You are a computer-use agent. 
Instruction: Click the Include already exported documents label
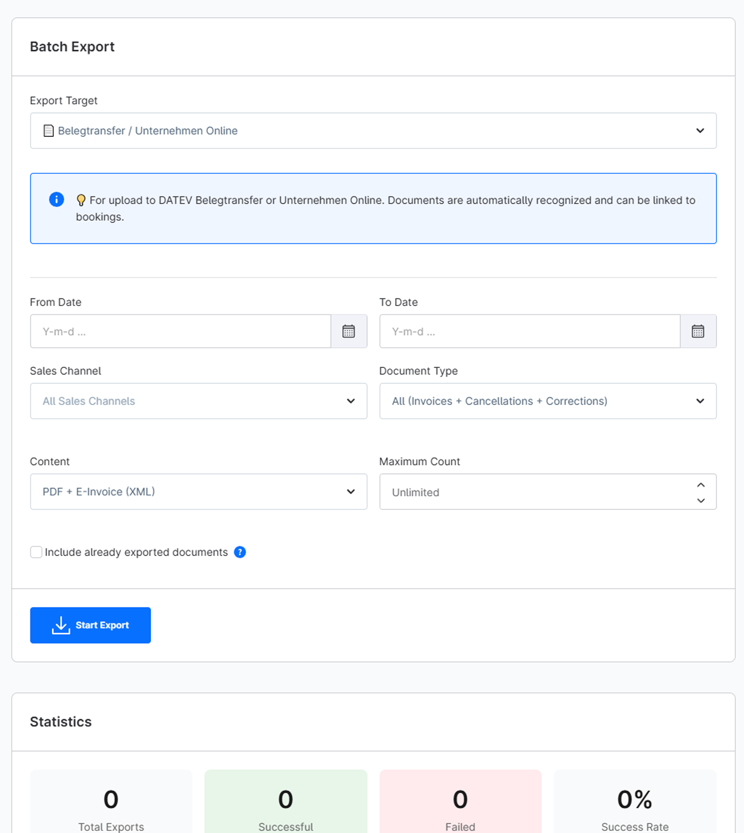[136, 552]
